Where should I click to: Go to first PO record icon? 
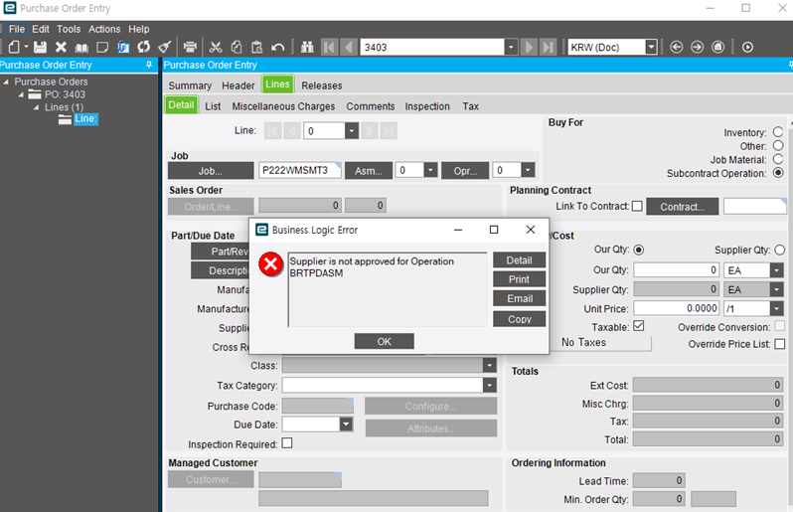329,47
